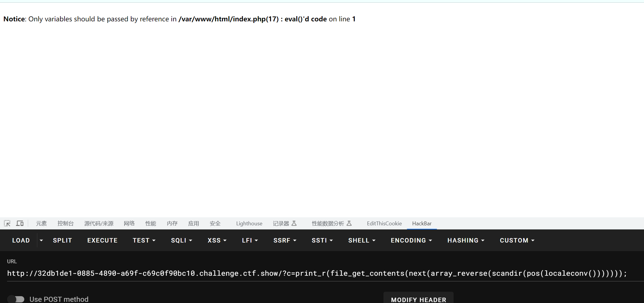Expand the HASHING dropdown
The width and height of the screenshot is (644, 303).
click(465, 240)
